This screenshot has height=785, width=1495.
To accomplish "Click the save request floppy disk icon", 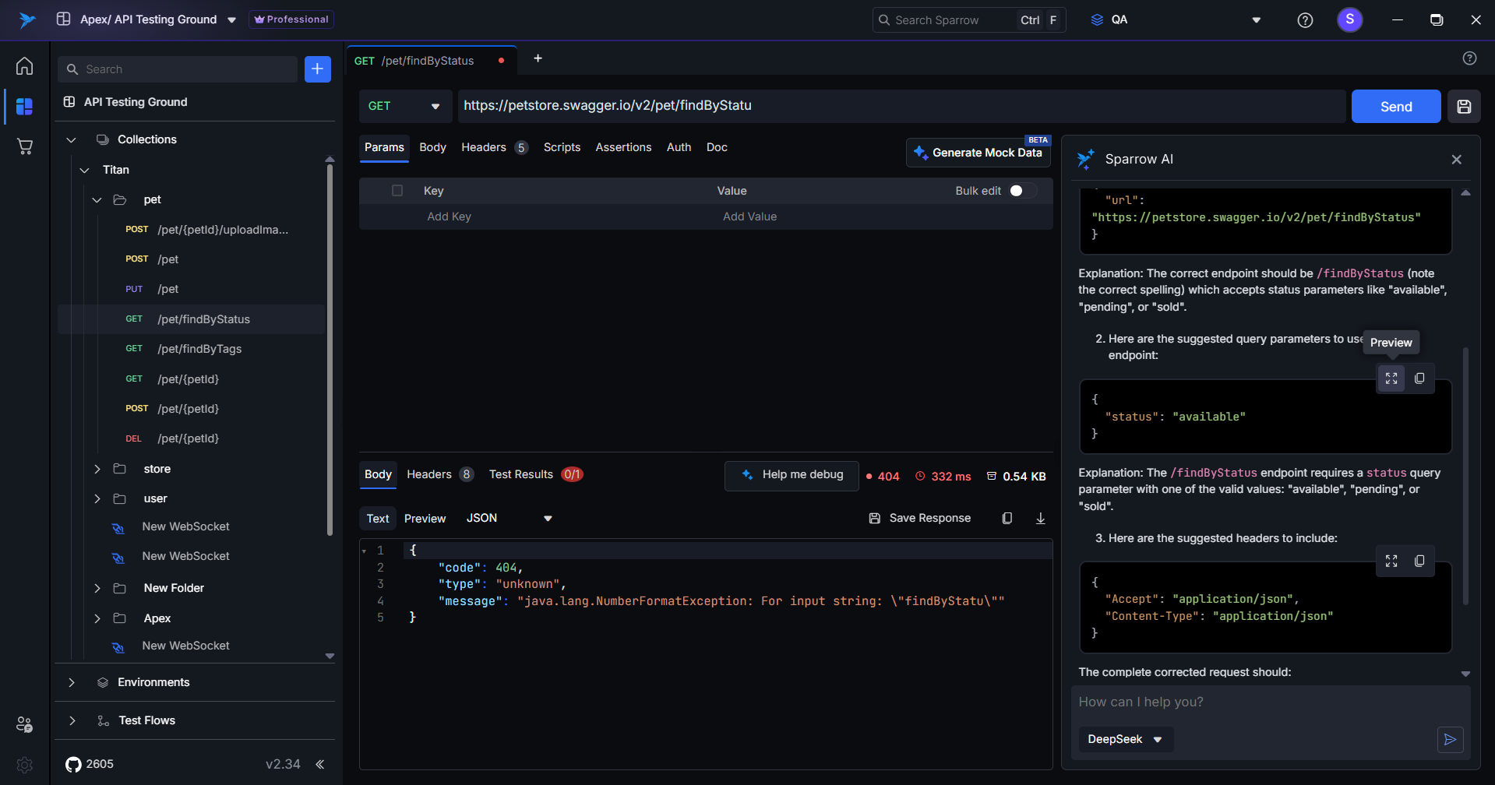I will coord(1464,107).
